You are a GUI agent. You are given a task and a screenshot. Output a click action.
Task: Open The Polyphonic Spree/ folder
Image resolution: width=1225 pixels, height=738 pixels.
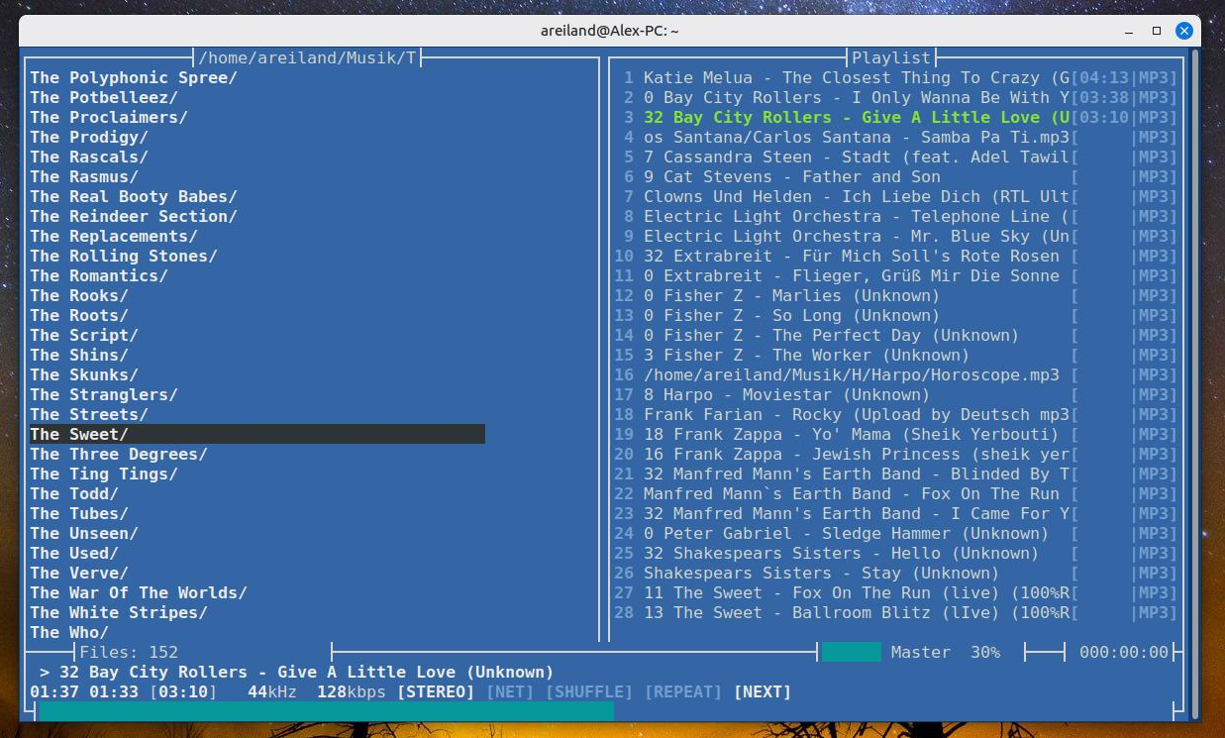click(134, 77)
